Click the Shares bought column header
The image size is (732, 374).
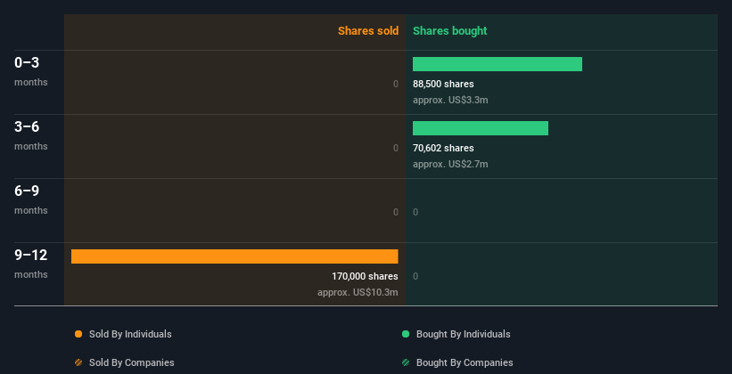tap(449, 31)
